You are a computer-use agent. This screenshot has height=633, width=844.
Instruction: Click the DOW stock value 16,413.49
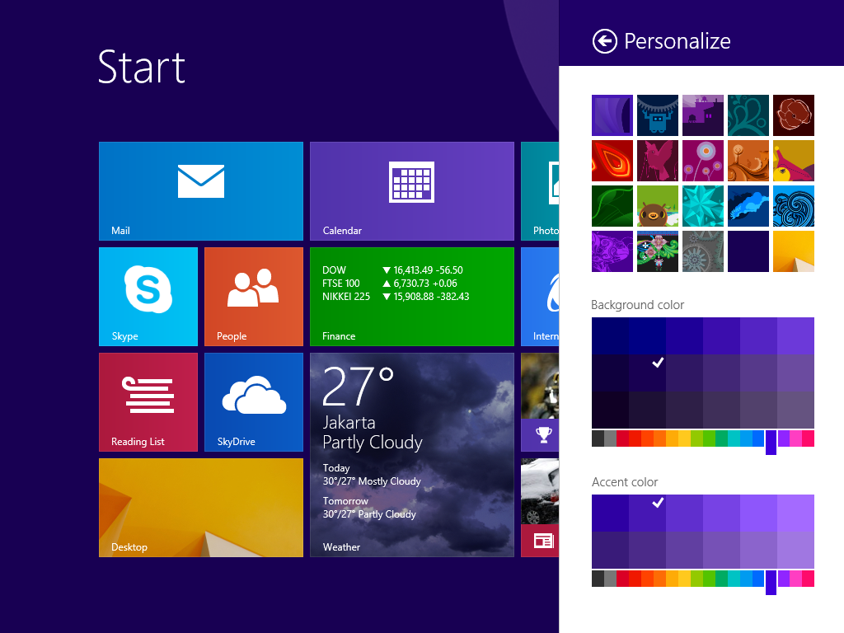(x=413, y=270)
